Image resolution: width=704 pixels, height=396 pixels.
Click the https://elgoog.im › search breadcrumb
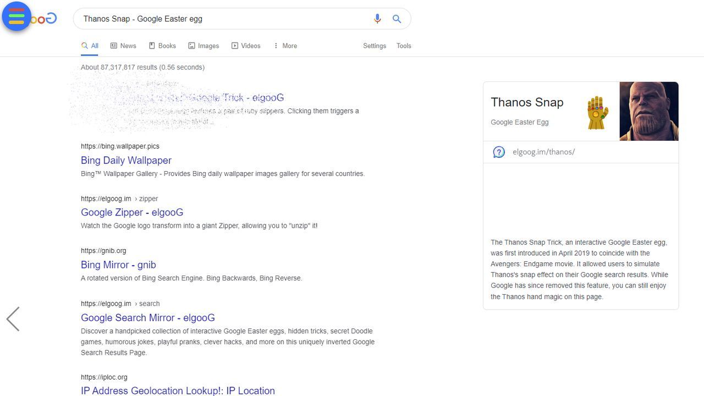point(120,304)
